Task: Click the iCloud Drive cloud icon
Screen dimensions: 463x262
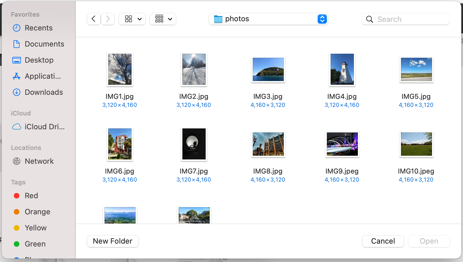Action: click(x=17, y=127)
